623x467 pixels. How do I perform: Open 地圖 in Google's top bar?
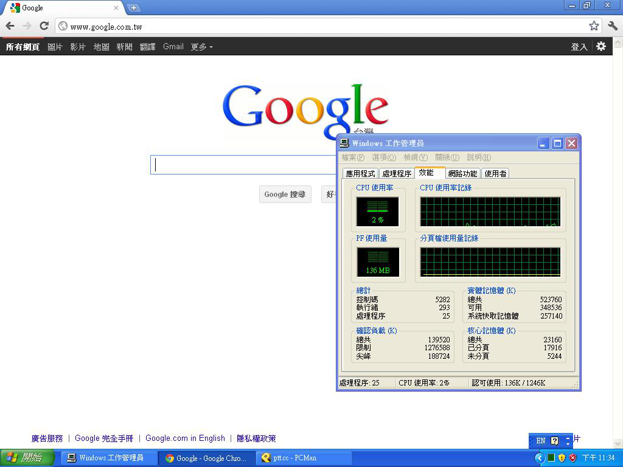click(101, 47)
